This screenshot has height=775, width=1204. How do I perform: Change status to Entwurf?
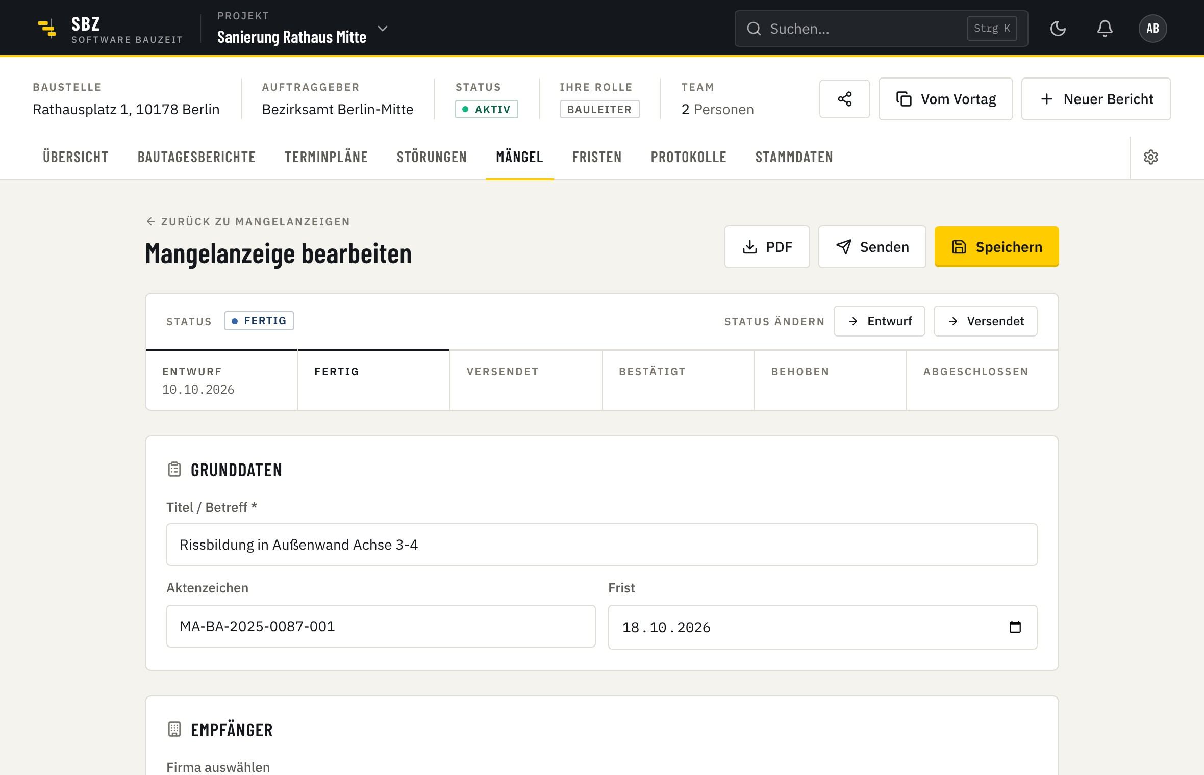click(x=879, y=321)
